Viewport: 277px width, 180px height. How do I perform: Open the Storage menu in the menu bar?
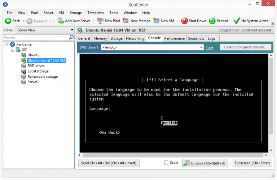coord(76,13)
